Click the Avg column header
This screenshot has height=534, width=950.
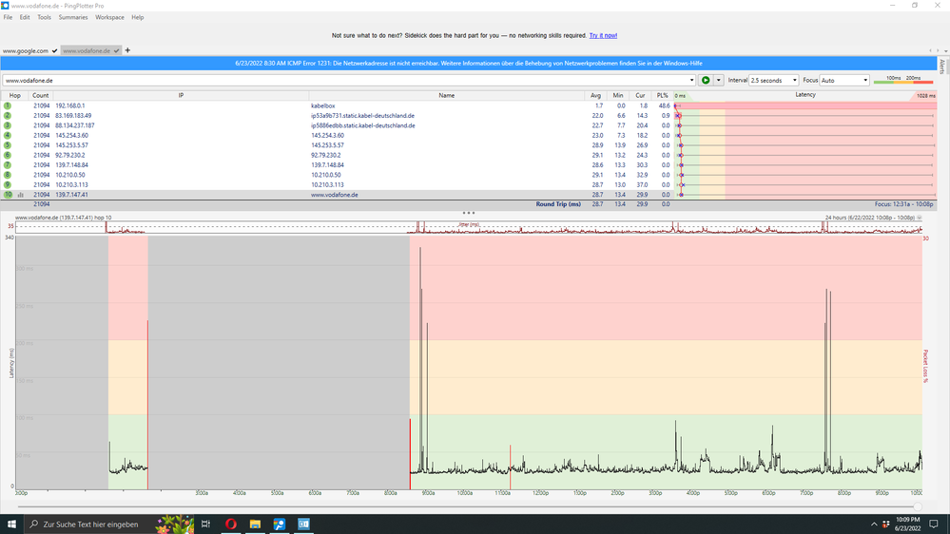click(x=595, y=96)
